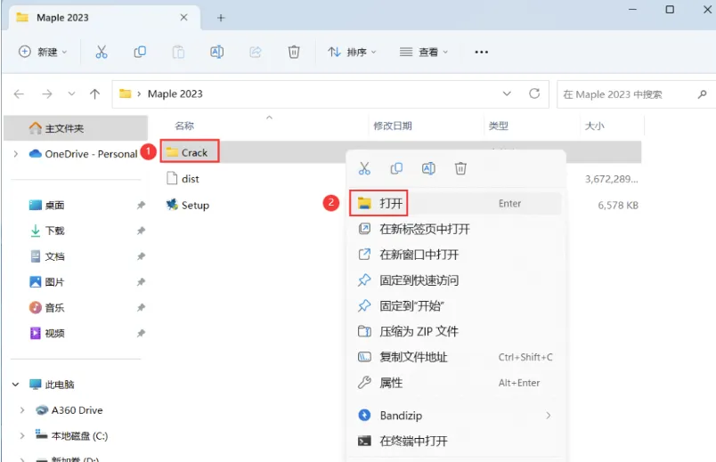
Task: Choose 压缩为 ZIP 文件
Action: tap(455, 331)
